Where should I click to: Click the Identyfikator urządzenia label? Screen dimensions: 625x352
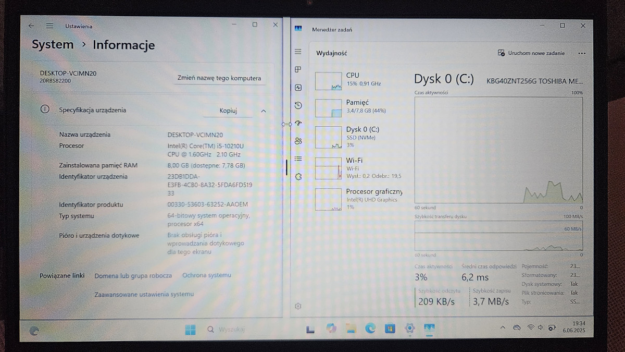(93, 176)
